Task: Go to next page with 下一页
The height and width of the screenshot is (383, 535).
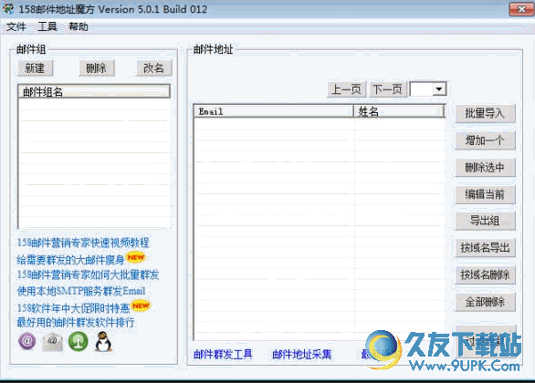Action: pyautogui.click(x=388, y=89)
